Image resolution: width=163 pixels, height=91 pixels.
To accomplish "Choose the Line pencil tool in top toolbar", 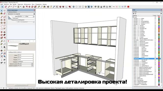I will click(9, 7).
